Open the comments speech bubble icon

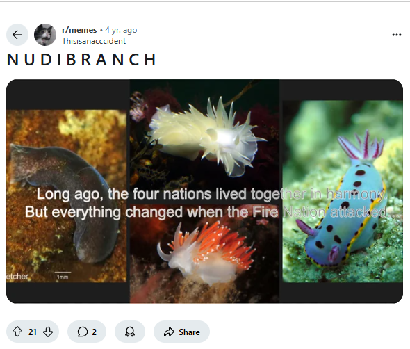pos(83,332)
